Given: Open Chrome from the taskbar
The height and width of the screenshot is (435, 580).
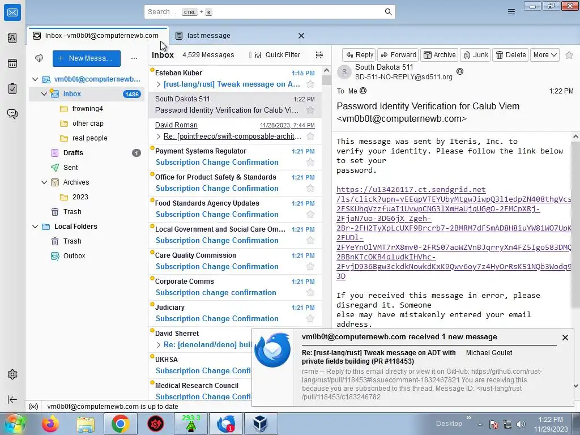Looking at the screenshot, I should (120, 424).
